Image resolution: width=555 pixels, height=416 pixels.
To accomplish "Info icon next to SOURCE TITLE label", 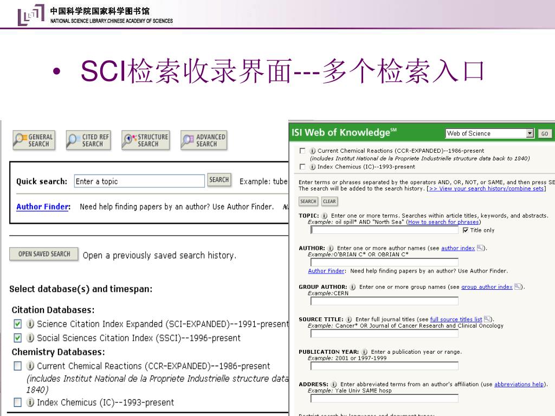I will click(x=349, y=319).
